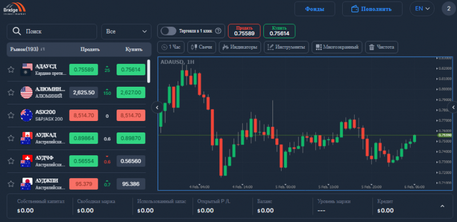
Task: Click АУДЧФ sell price 0.56554
Action: (83, 161)
